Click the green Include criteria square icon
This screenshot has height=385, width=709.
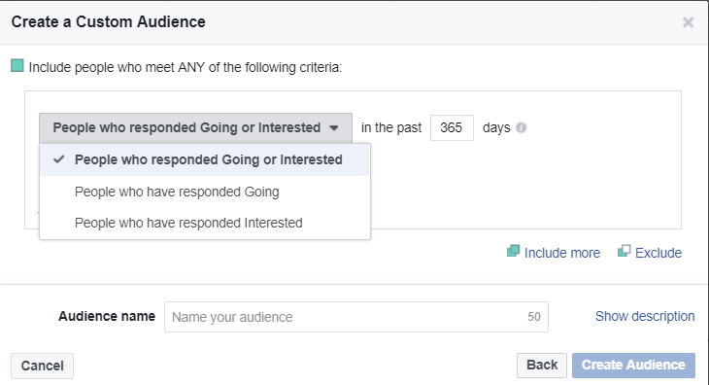(17, 65)
